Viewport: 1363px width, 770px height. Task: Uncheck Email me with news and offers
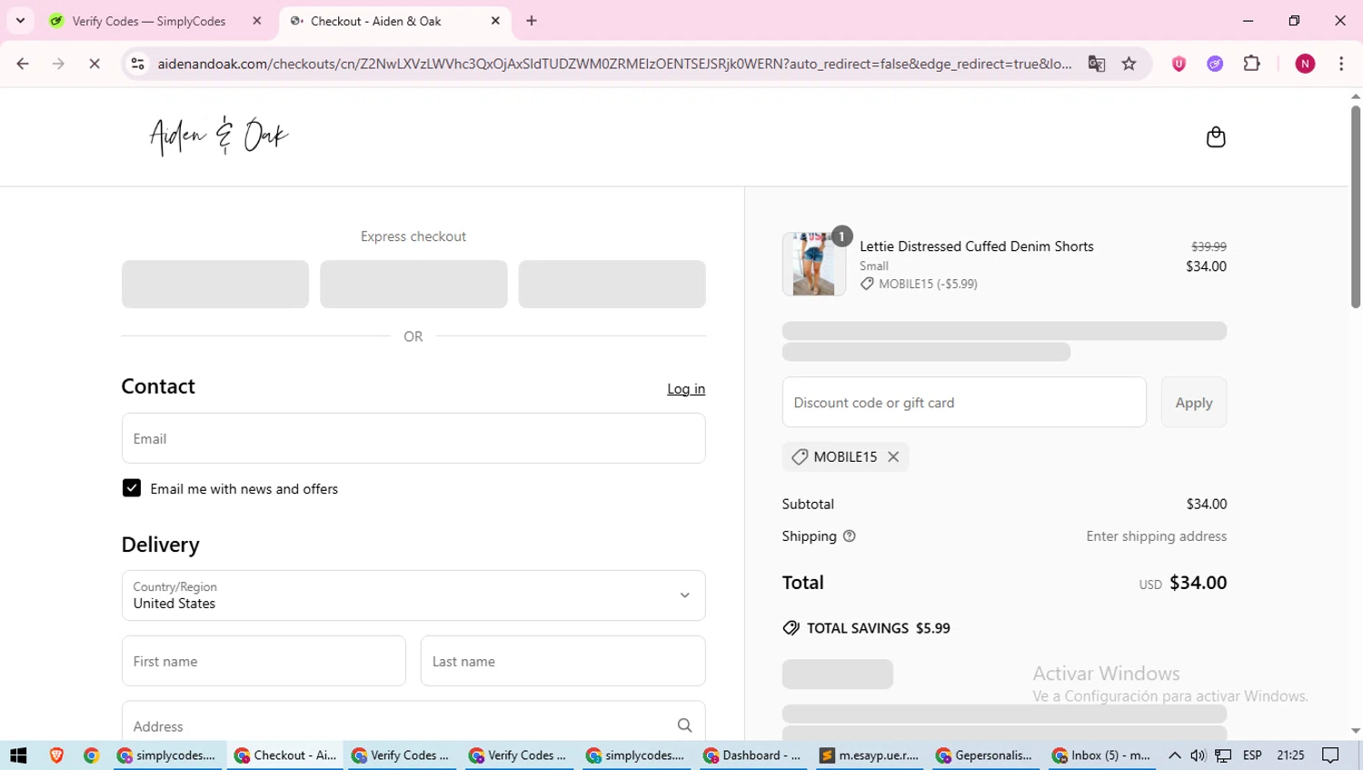pos(132,488)
